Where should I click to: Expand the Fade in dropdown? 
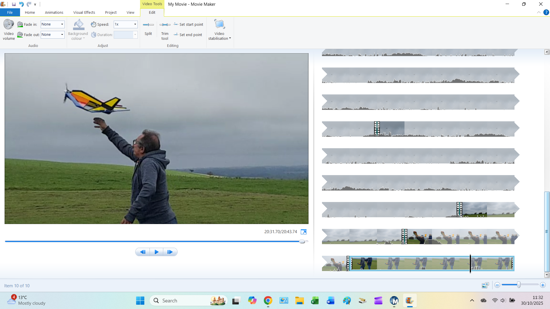tap(62, 24)
